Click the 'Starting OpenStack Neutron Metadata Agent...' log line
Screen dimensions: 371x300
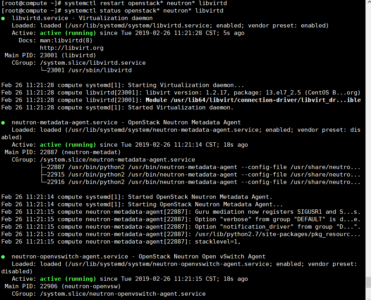pyautogui.click(x=142, y=204)
